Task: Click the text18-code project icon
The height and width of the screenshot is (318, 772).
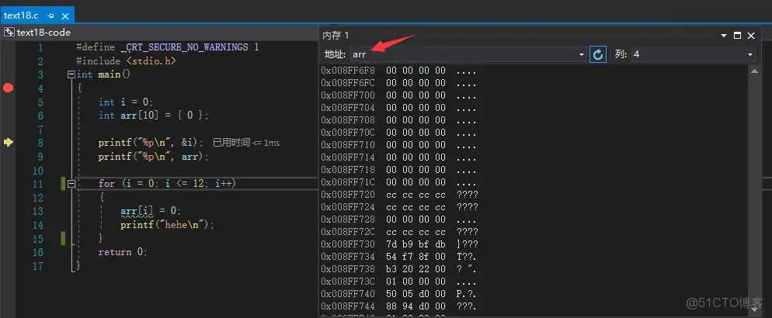Action: [9, 33]
